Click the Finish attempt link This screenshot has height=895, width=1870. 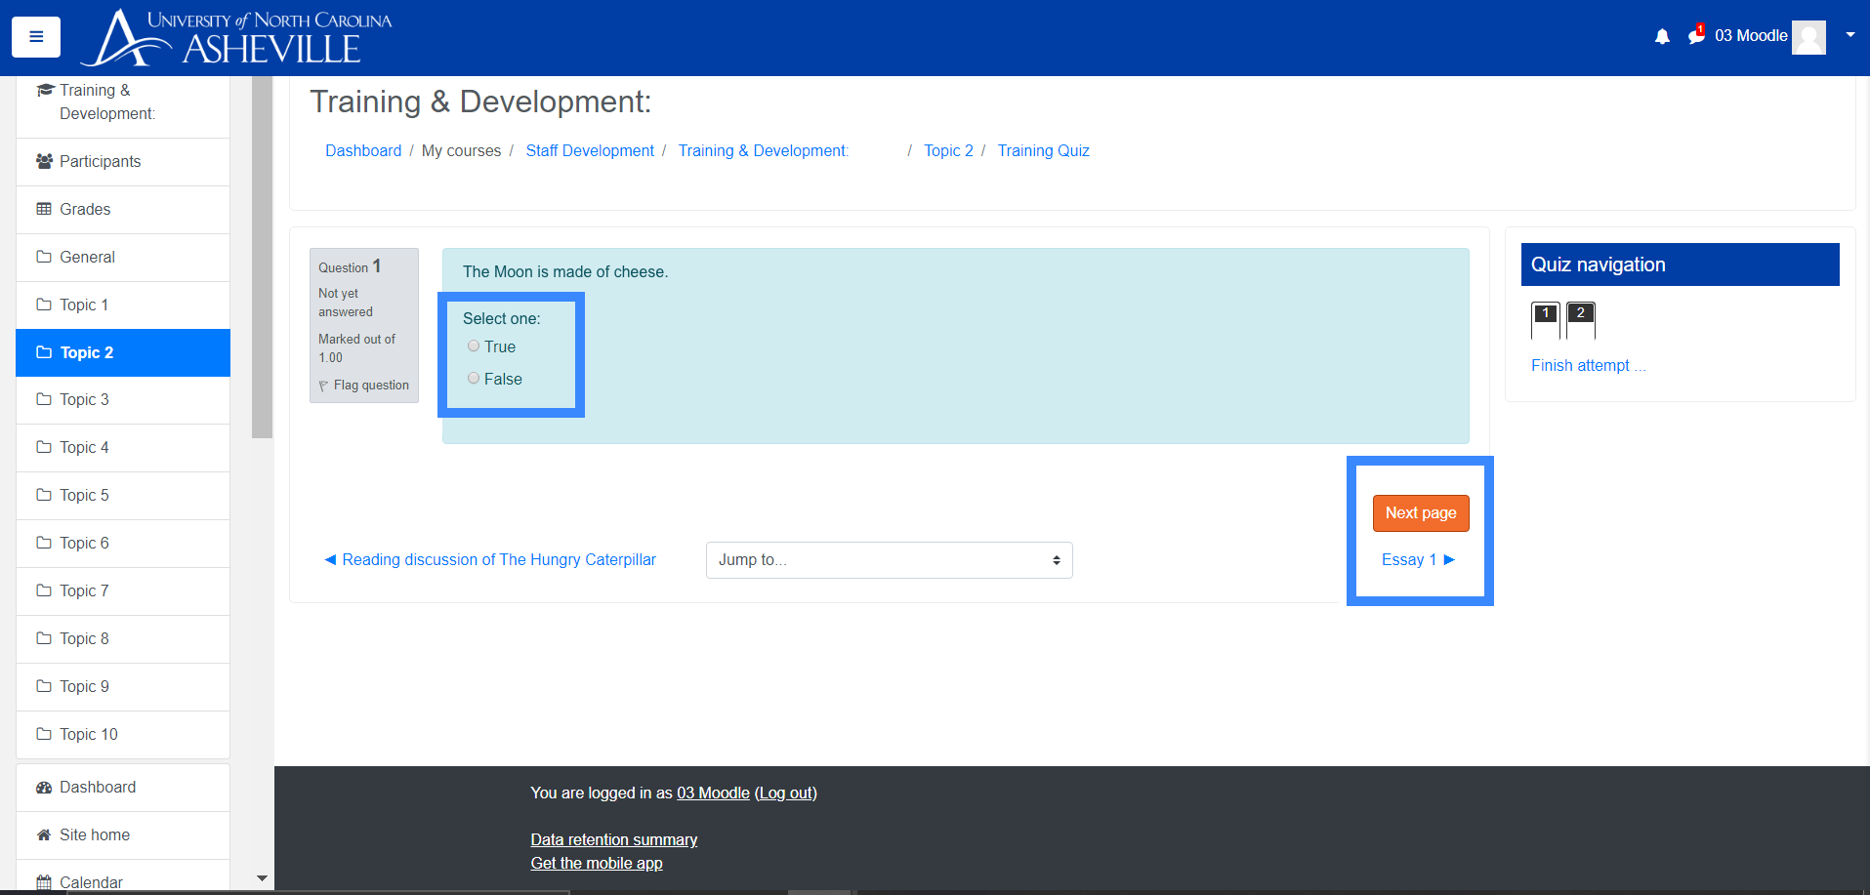(1580, 365)
